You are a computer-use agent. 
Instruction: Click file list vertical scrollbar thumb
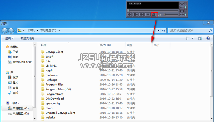211,71
